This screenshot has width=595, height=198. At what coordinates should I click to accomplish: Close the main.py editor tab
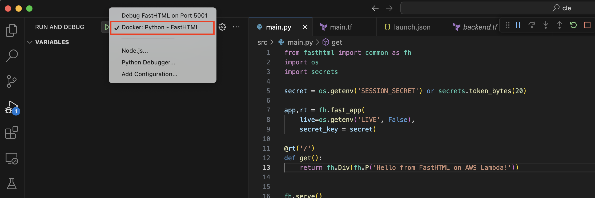coord(305,27)
